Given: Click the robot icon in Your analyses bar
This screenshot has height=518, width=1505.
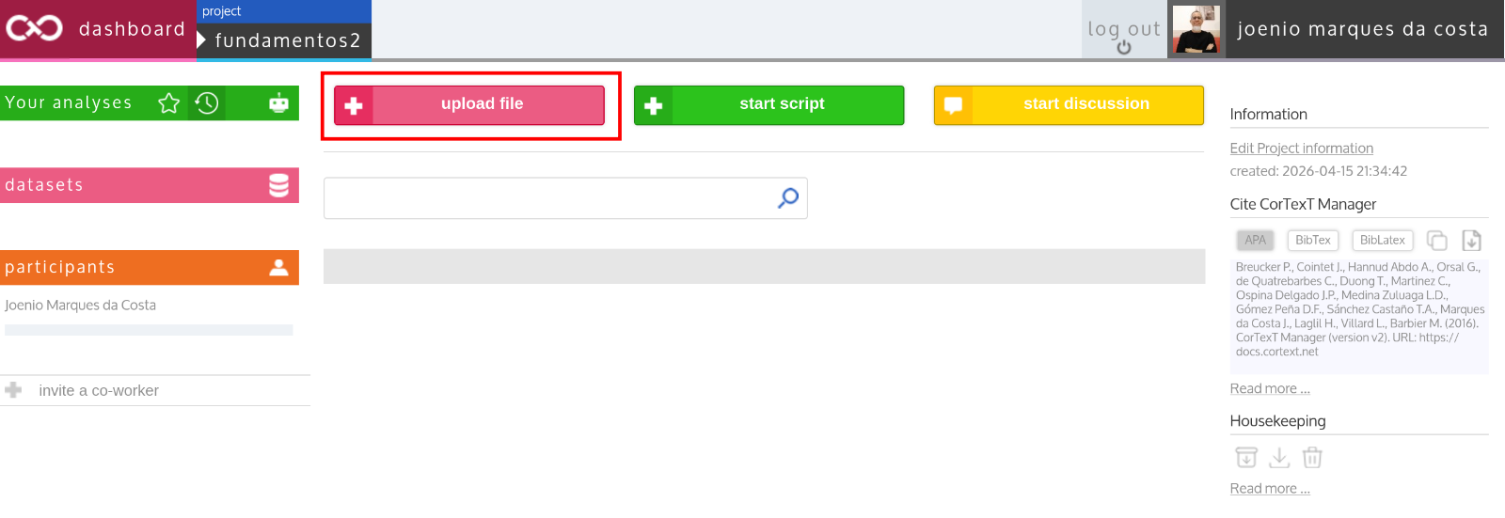Looking at the screenshot, I should pyautogui.click(x=279, y=103).
